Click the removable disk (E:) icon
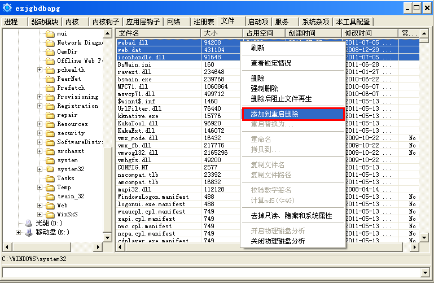This screenshot has height=283, width=434. click(x=29, y=232)
